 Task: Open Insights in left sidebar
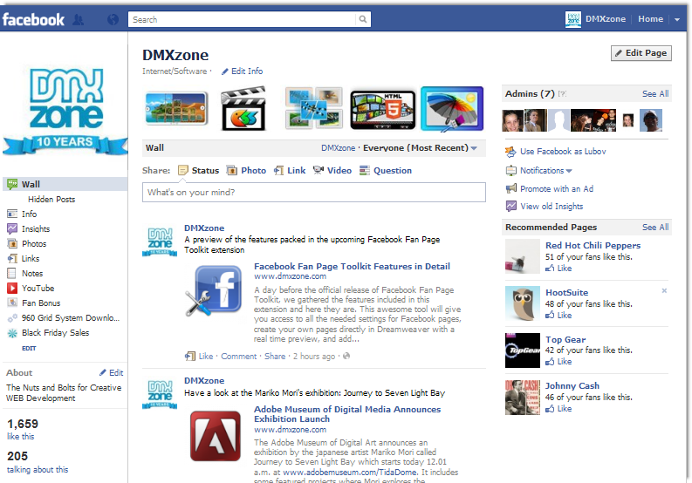(29, 229)
